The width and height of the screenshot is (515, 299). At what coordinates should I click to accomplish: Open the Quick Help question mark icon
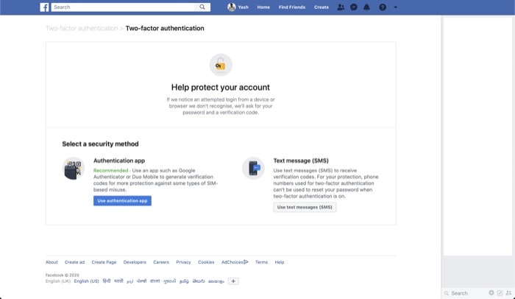tap(383, 7)
